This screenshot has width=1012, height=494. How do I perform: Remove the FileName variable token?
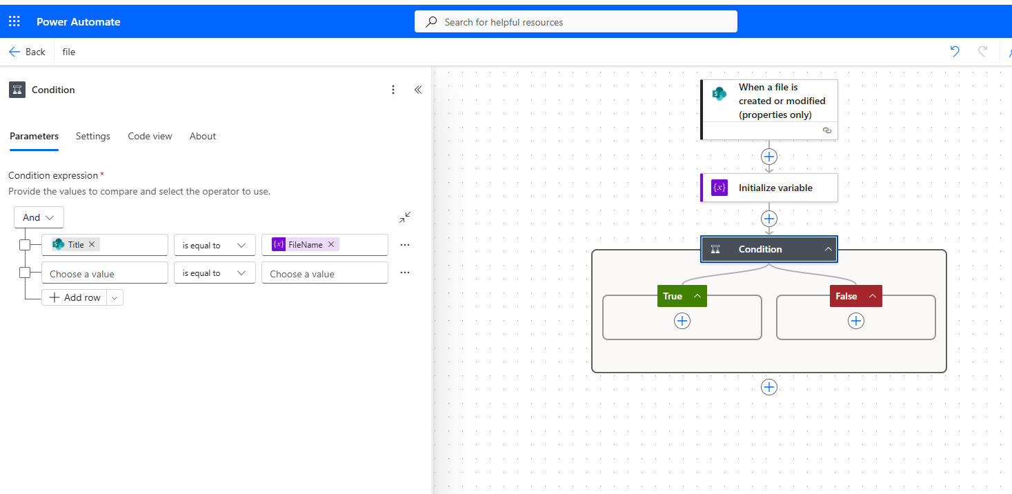point(331,244)
